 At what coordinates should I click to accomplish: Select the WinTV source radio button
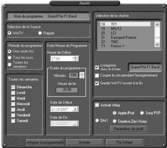9,33
